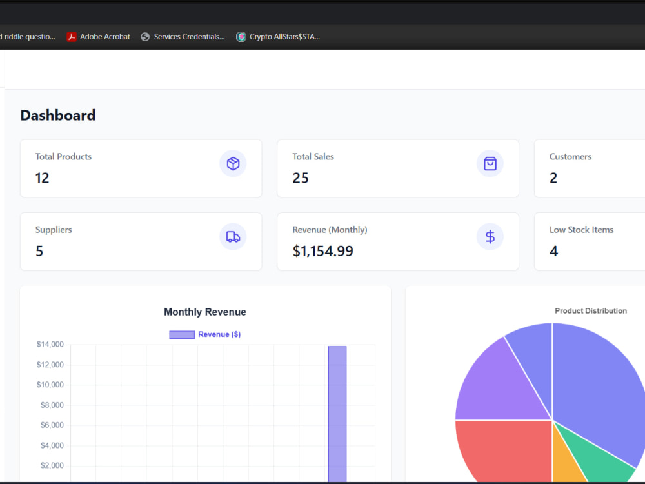The height and width of the screenshot is (484, 645).
Task: Click the Revenue dollar sign icon
Action: coord(490,237)
